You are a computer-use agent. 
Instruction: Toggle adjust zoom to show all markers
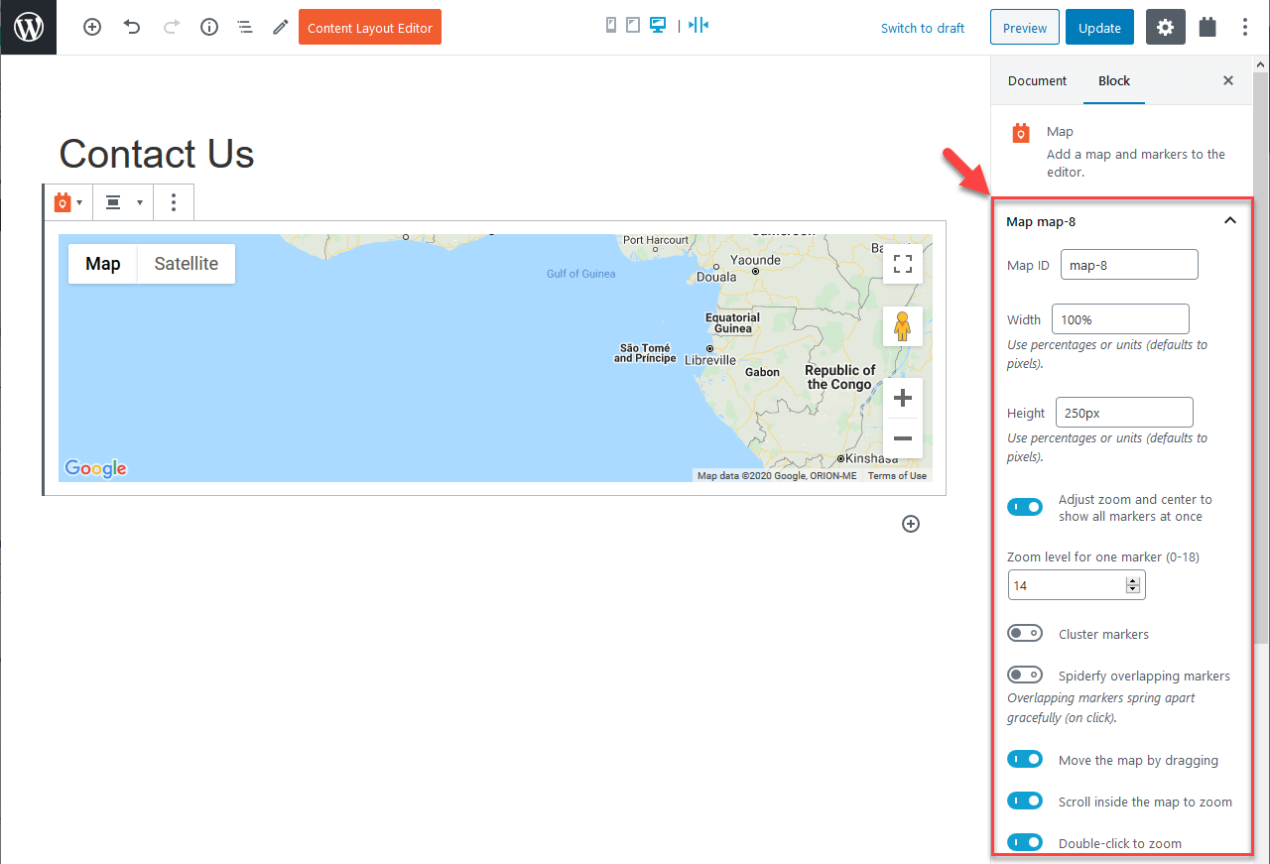(x=1025, y=507)
